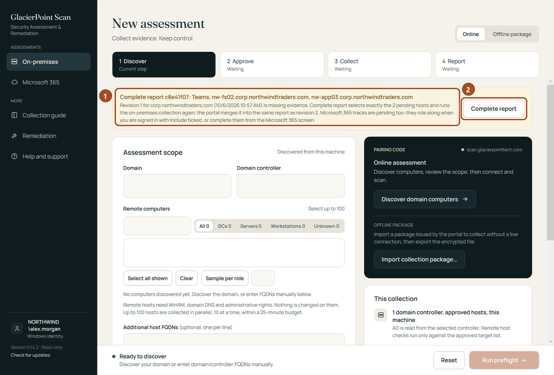Click the Remote computers search field
This screenshot has height=375, width=554.
pyautogui.click(x=157, y=226)
